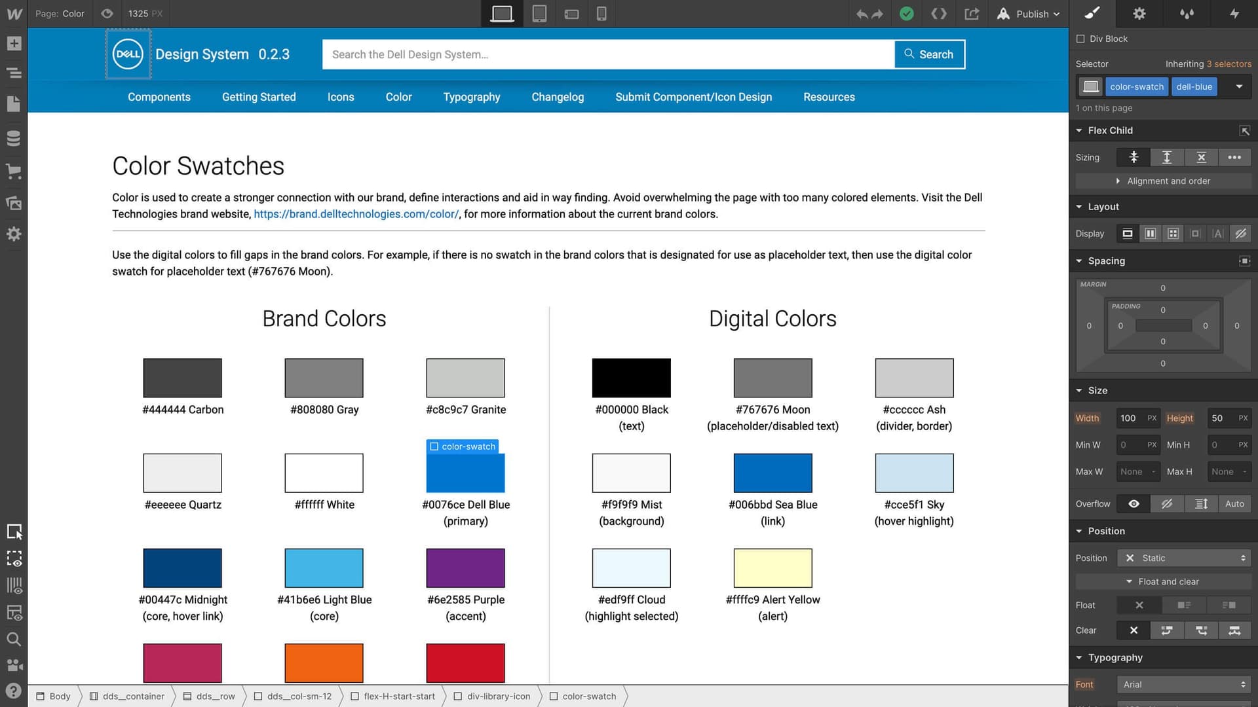Open the Navigator panel icon
1258x707 pixels.
(x=14, y=73)
